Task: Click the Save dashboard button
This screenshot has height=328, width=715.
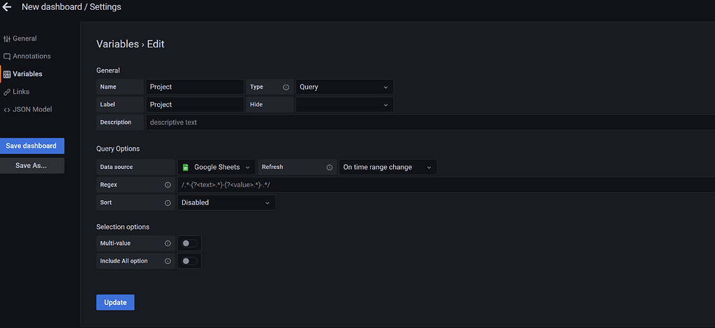Action: [31, 146]
